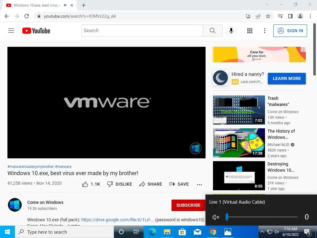Open the Trash "malwares" video thumbnail

(x=239, y=110)
